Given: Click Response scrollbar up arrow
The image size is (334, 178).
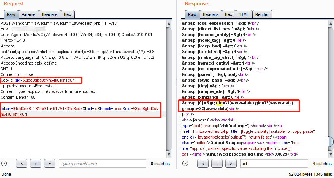Looking at the screenshot, I should tap(331, 23).
